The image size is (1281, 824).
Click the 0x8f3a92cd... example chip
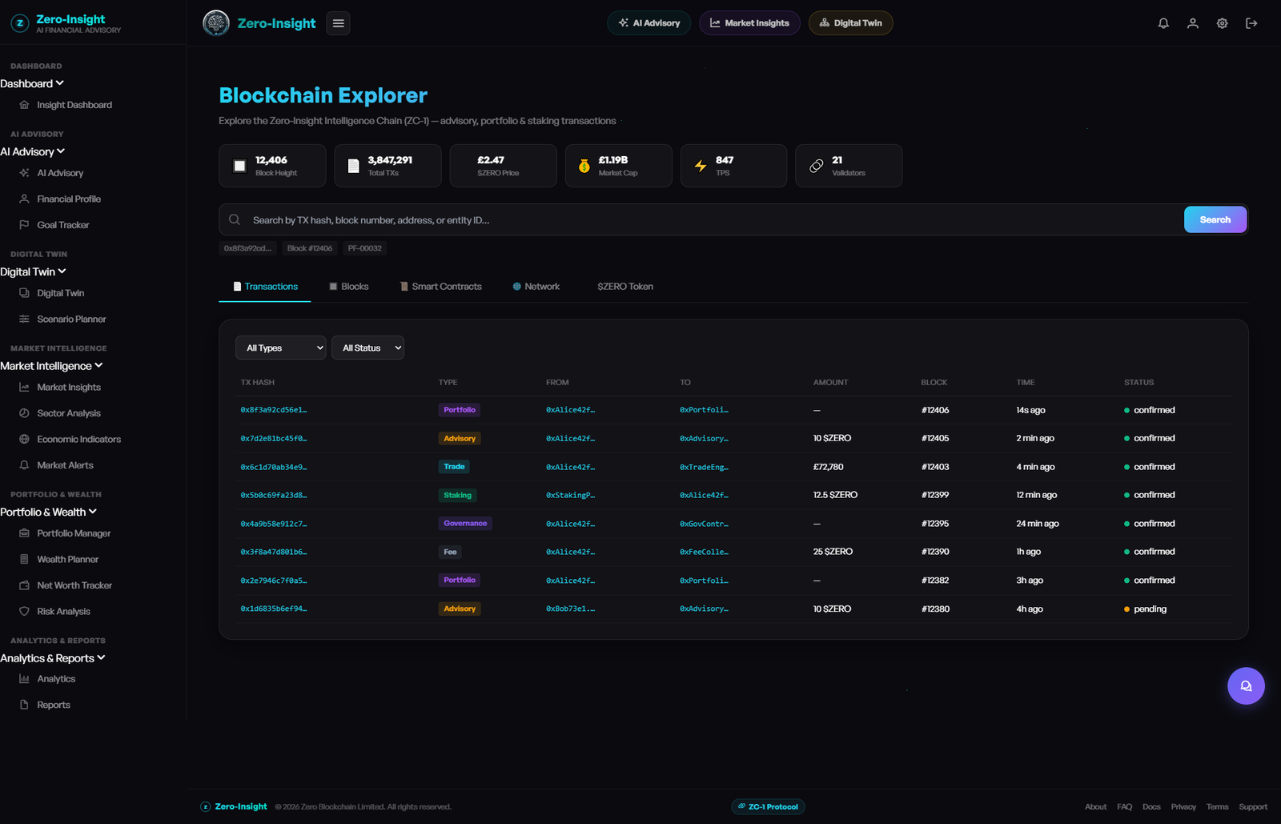click(x=247, y=248)
